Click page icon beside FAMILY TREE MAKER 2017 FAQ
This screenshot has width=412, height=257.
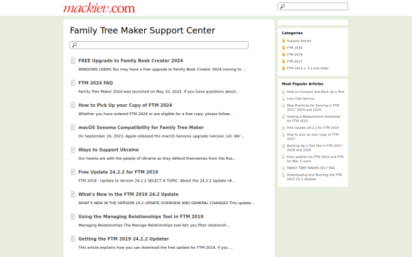tap(283, 168)
